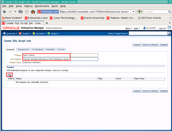
Task: Open the Setup dropdown menu
Action: (129, 28)
